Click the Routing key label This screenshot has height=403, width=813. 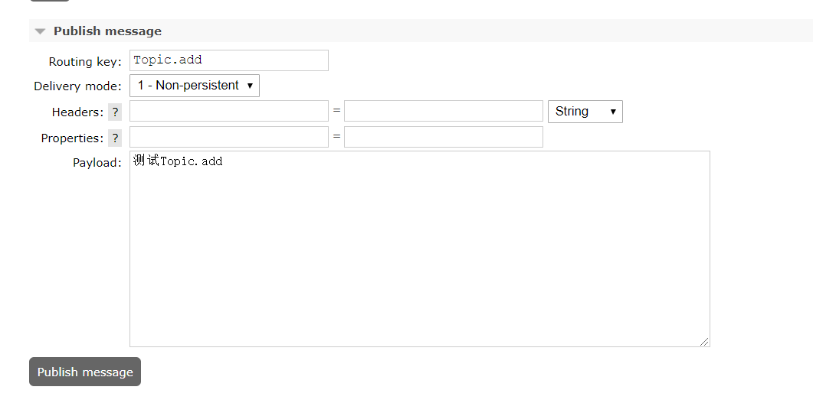pos(84,62)
